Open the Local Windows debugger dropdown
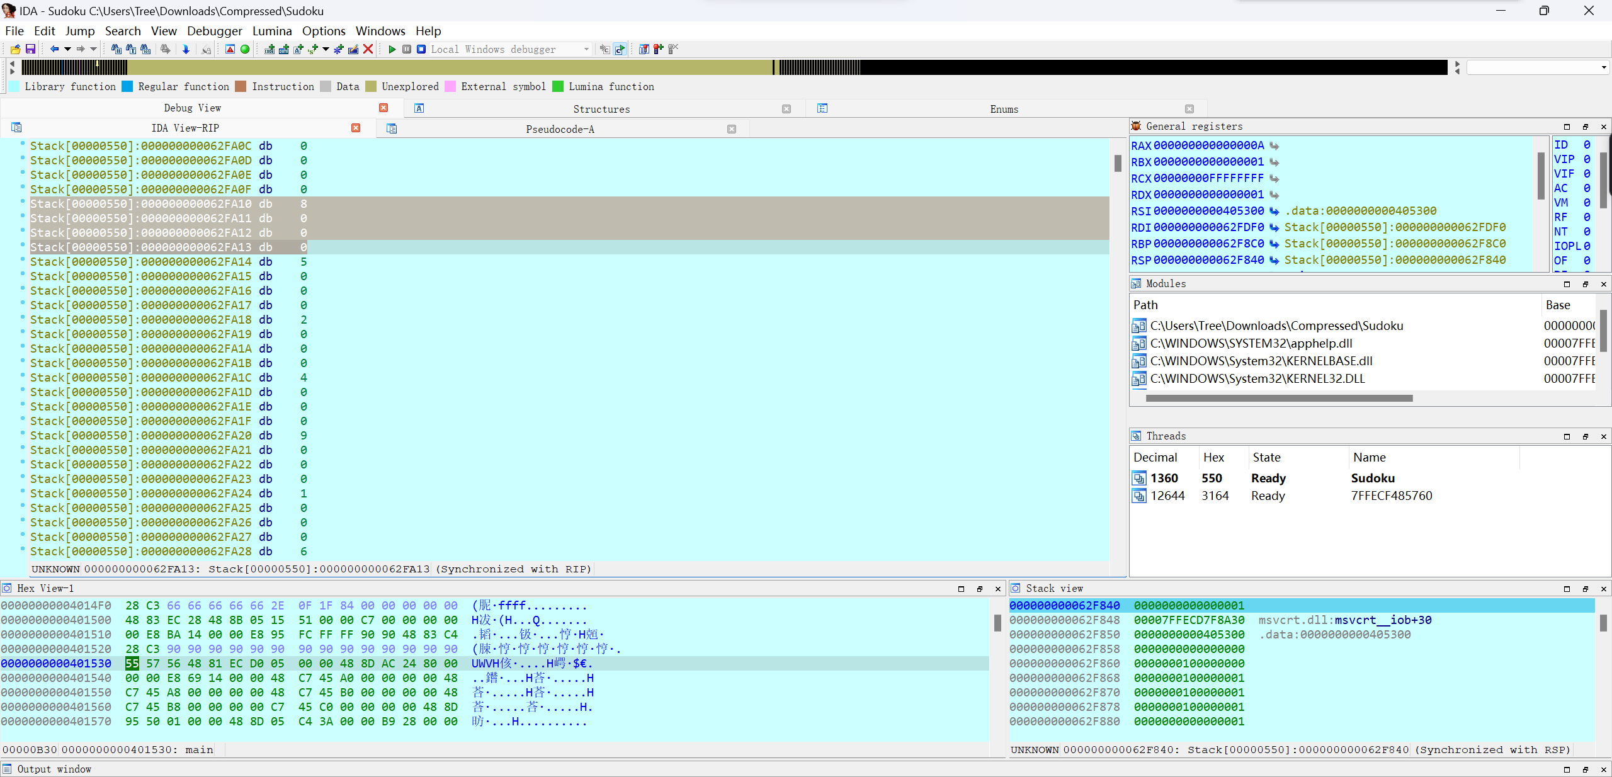1612x777 pixels. 586,49
